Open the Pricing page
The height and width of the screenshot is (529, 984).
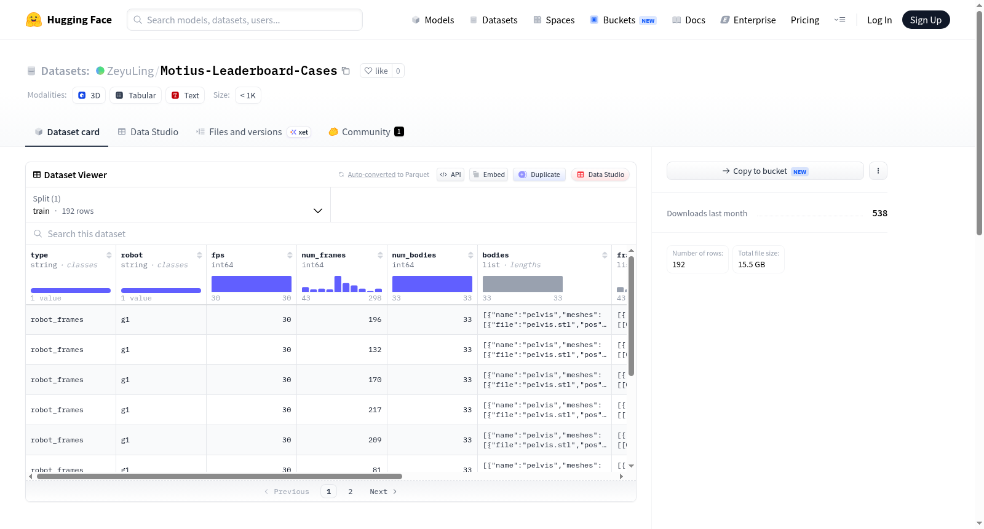(x=805, y=20)
